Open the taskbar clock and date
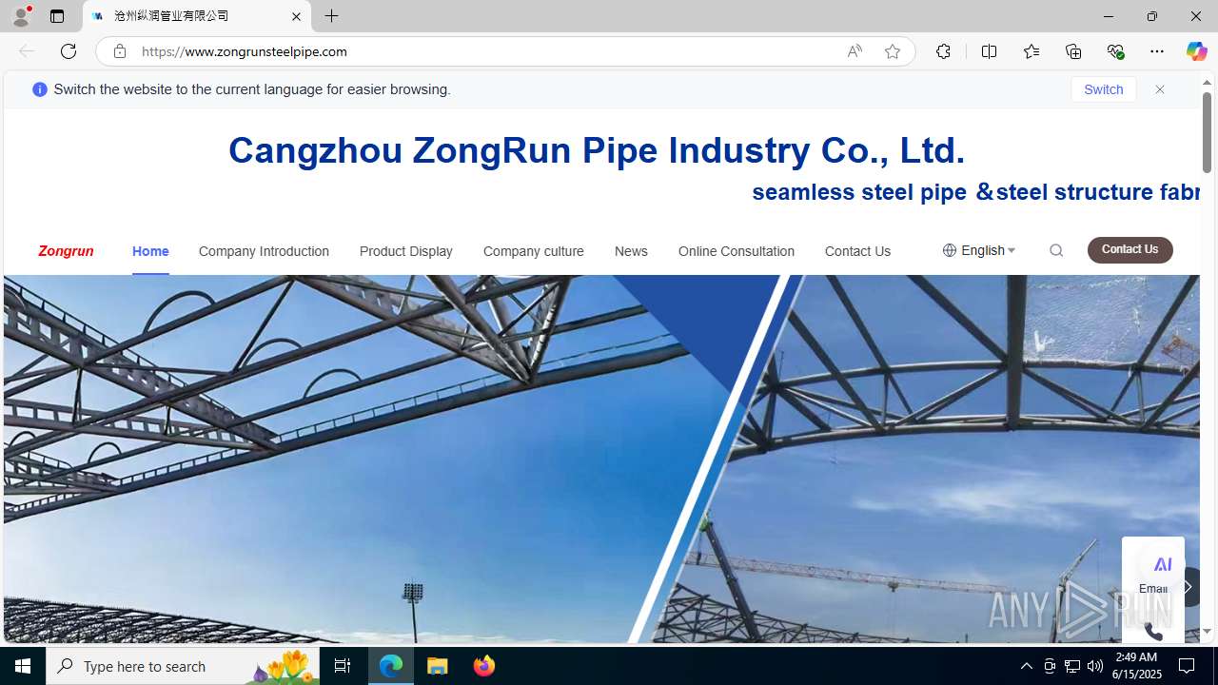This screenshot has width=1218, height=685. click(x=1137, y=666)
